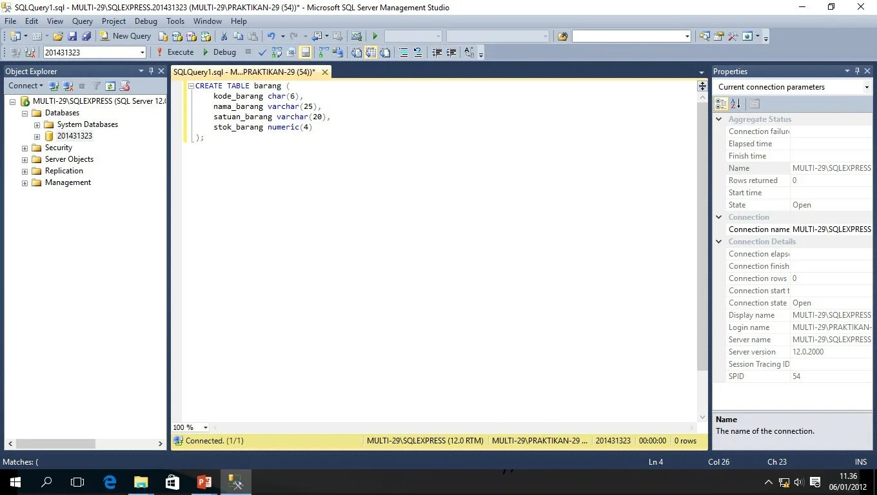Refresh Object Explorer with green icon

coord(110,86)
